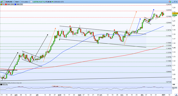Screen dimensions: 178x96
Task: Click the 1,15300 level label
Action: click(169, 45)
